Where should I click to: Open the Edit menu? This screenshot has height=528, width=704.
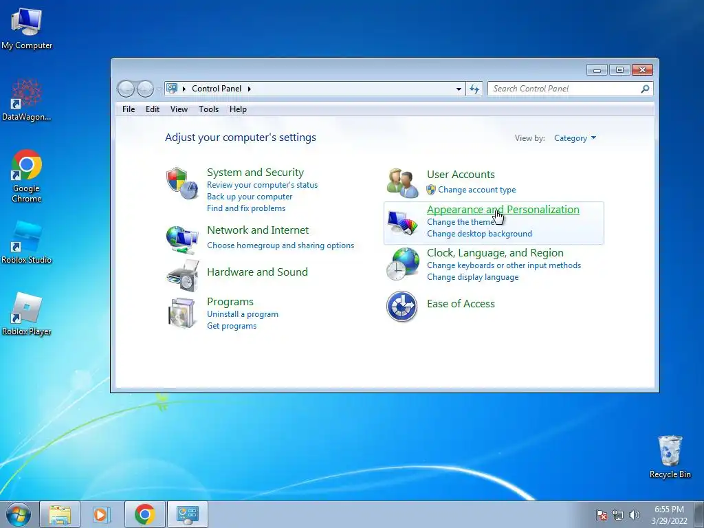pos(152,109)
